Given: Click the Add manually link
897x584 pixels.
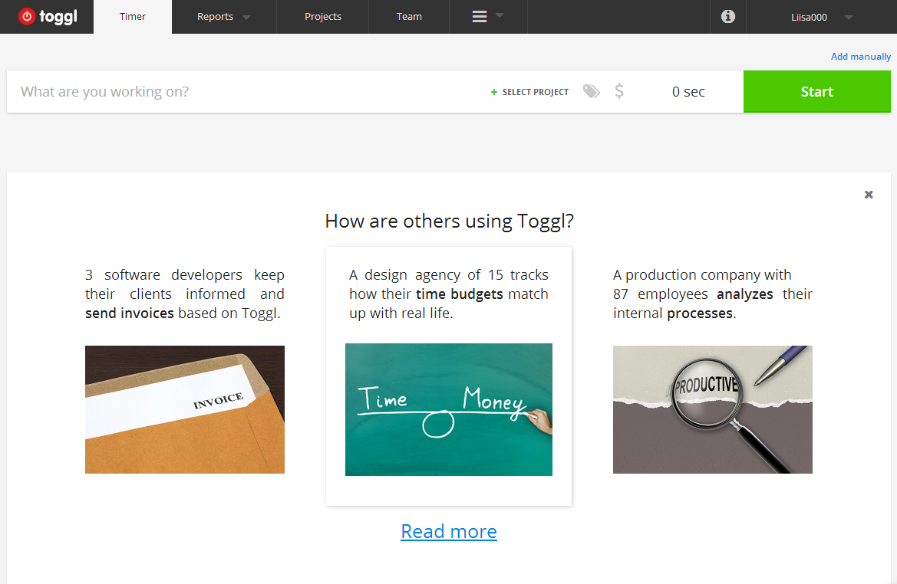Looking at the screenshot, I should (860, 56).
